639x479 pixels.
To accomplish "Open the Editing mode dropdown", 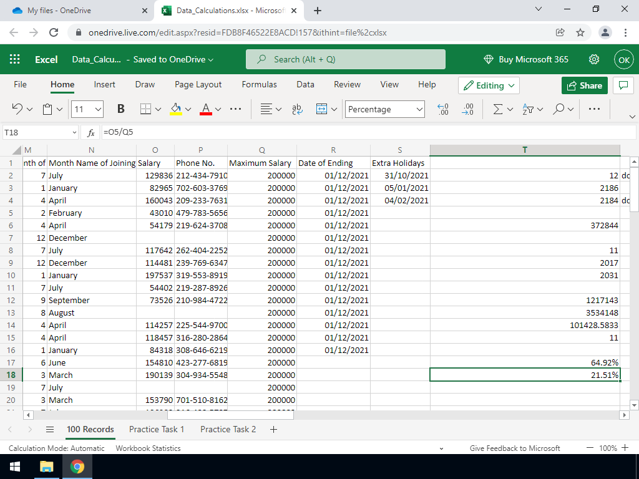I will [x=489, y=85].
